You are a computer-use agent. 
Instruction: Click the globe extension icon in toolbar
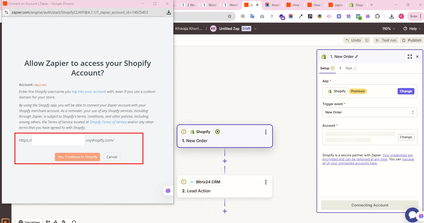[243, 16]
